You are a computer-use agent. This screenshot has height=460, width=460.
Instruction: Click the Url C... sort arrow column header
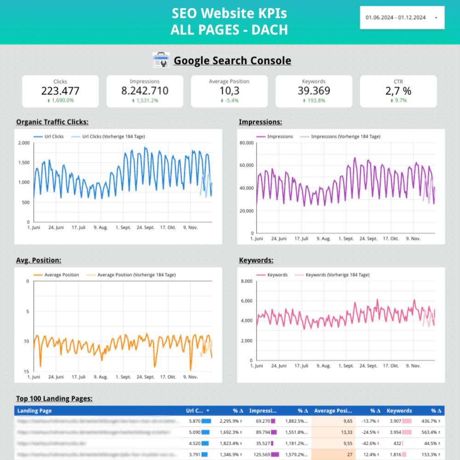[197, 411]
